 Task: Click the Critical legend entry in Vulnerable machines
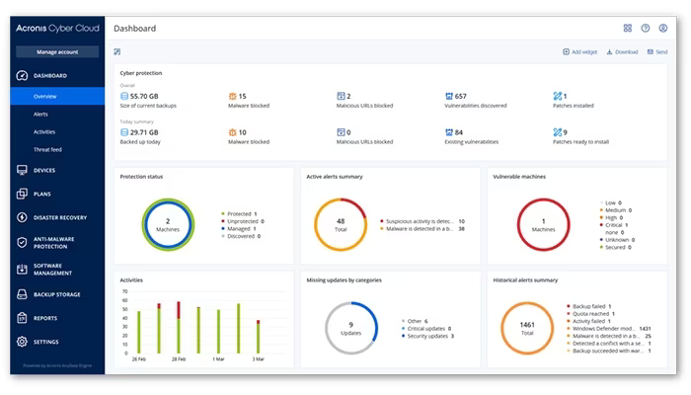coord(613,225)
